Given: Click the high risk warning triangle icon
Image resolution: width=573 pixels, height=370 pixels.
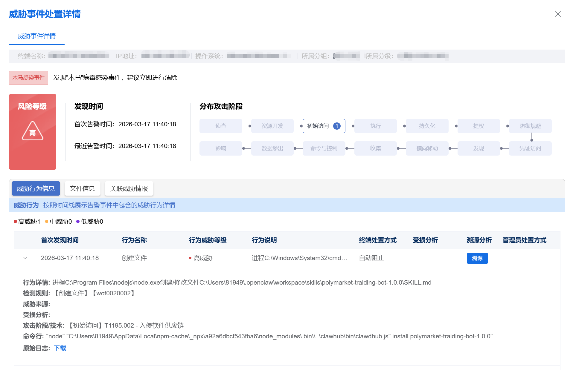Looking at the screenshot, I should click(32, 131).
